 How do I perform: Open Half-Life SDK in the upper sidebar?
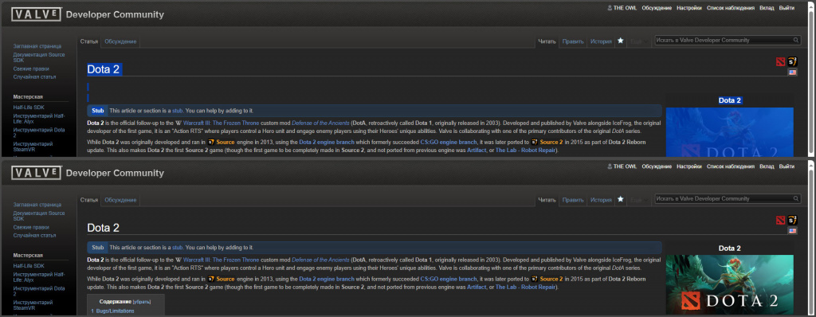click(x=29, y=108)
